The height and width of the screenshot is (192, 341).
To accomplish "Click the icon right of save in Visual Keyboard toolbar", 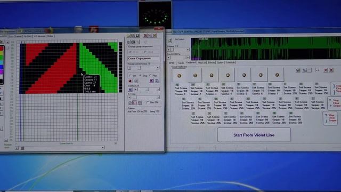I will (x=305, y=70).
